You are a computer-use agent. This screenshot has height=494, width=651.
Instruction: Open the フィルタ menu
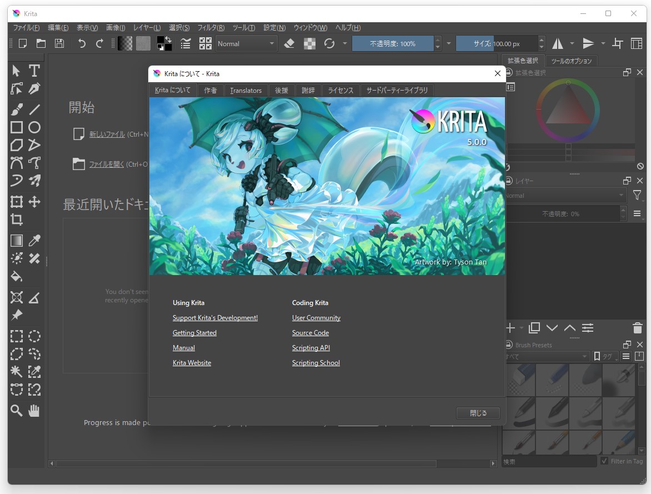(210, 27)
